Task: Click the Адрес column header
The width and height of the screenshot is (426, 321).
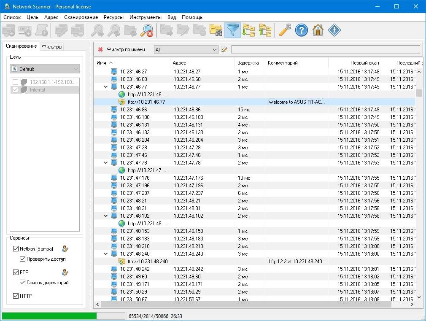Action: pos(202,63)
